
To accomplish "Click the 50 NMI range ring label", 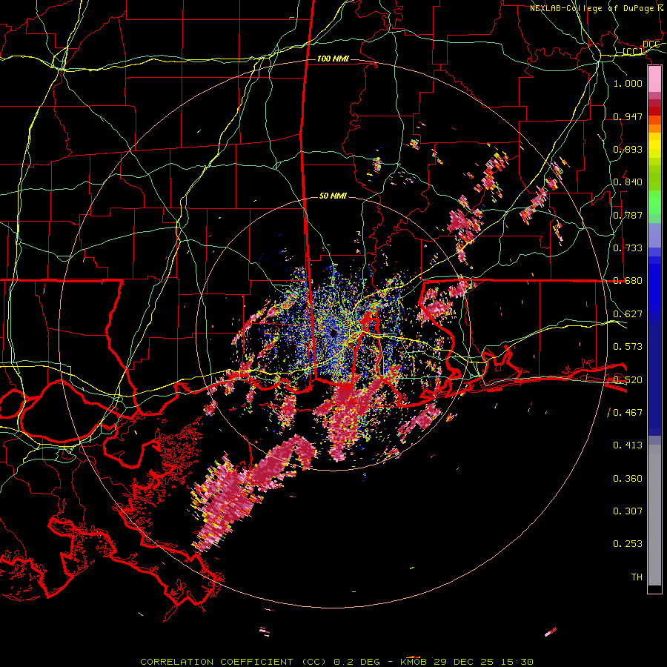I will point(333,196).
